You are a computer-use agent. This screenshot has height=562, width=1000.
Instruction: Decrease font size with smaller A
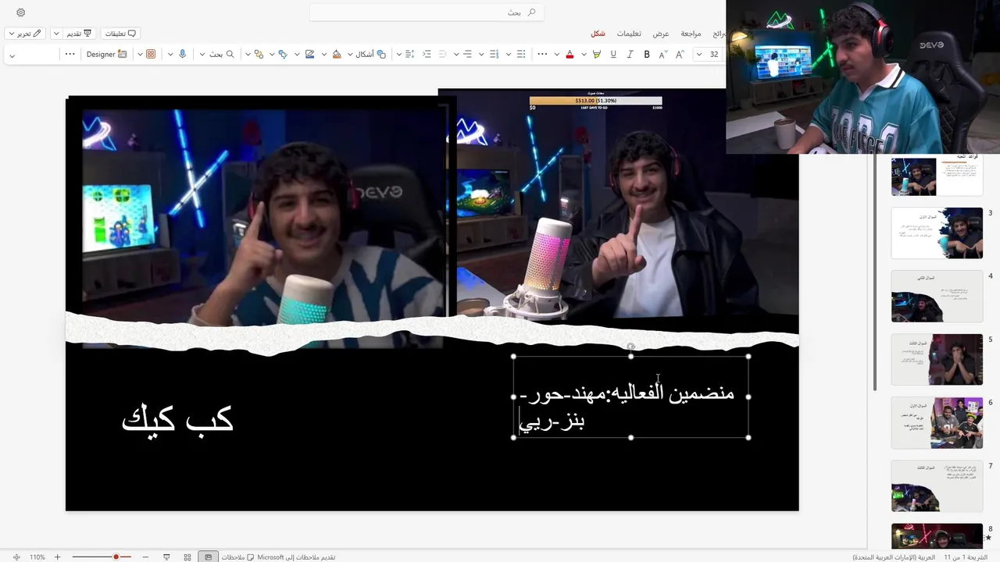point(663,55)
